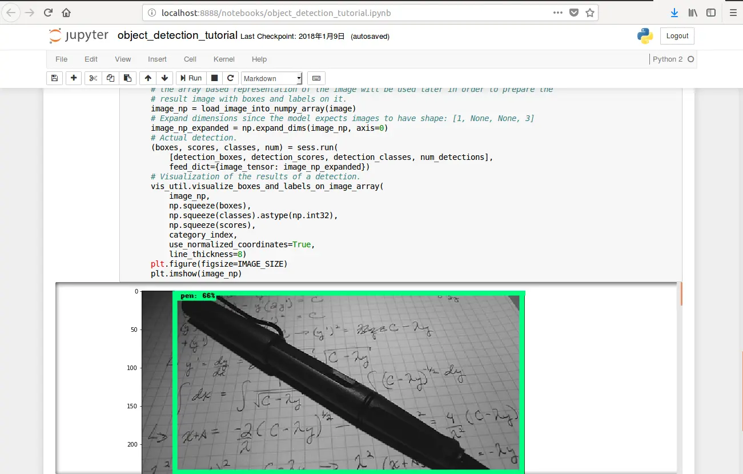Screen dimensions: 743x474
Task: Click the Last Checkpoint status text
Action: 293,37
